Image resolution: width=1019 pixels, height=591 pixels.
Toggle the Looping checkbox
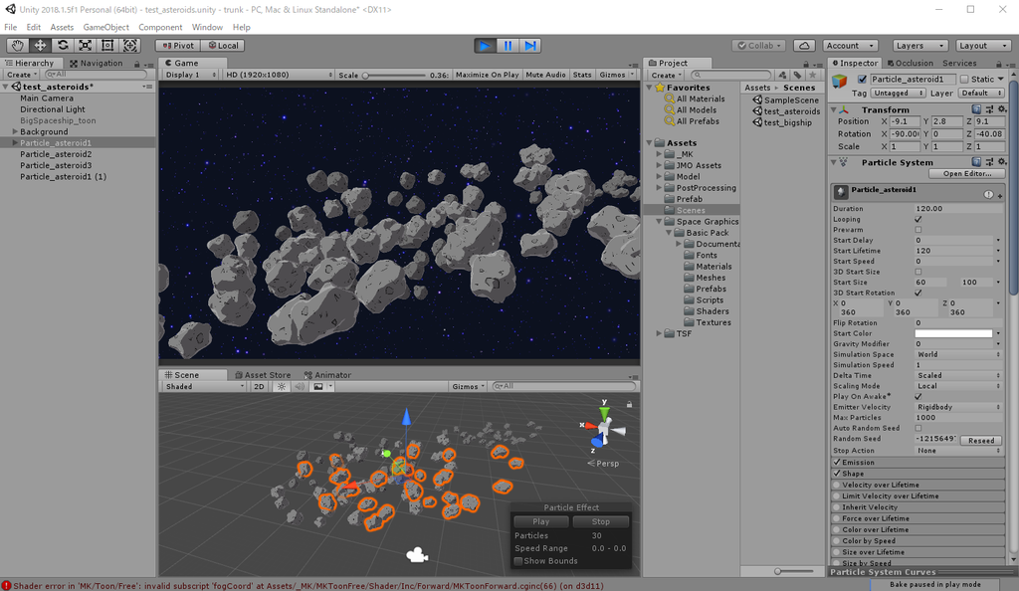point(918,220)
